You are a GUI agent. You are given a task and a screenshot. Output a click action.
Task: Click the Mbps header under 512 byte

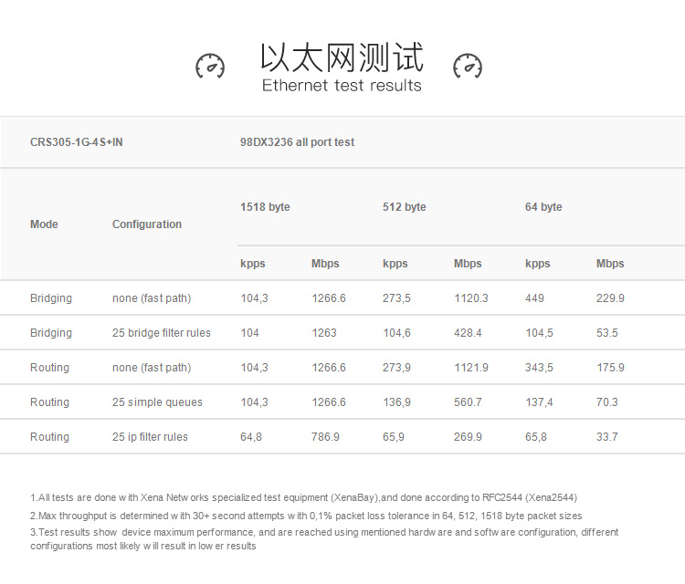tap(468, 264)
